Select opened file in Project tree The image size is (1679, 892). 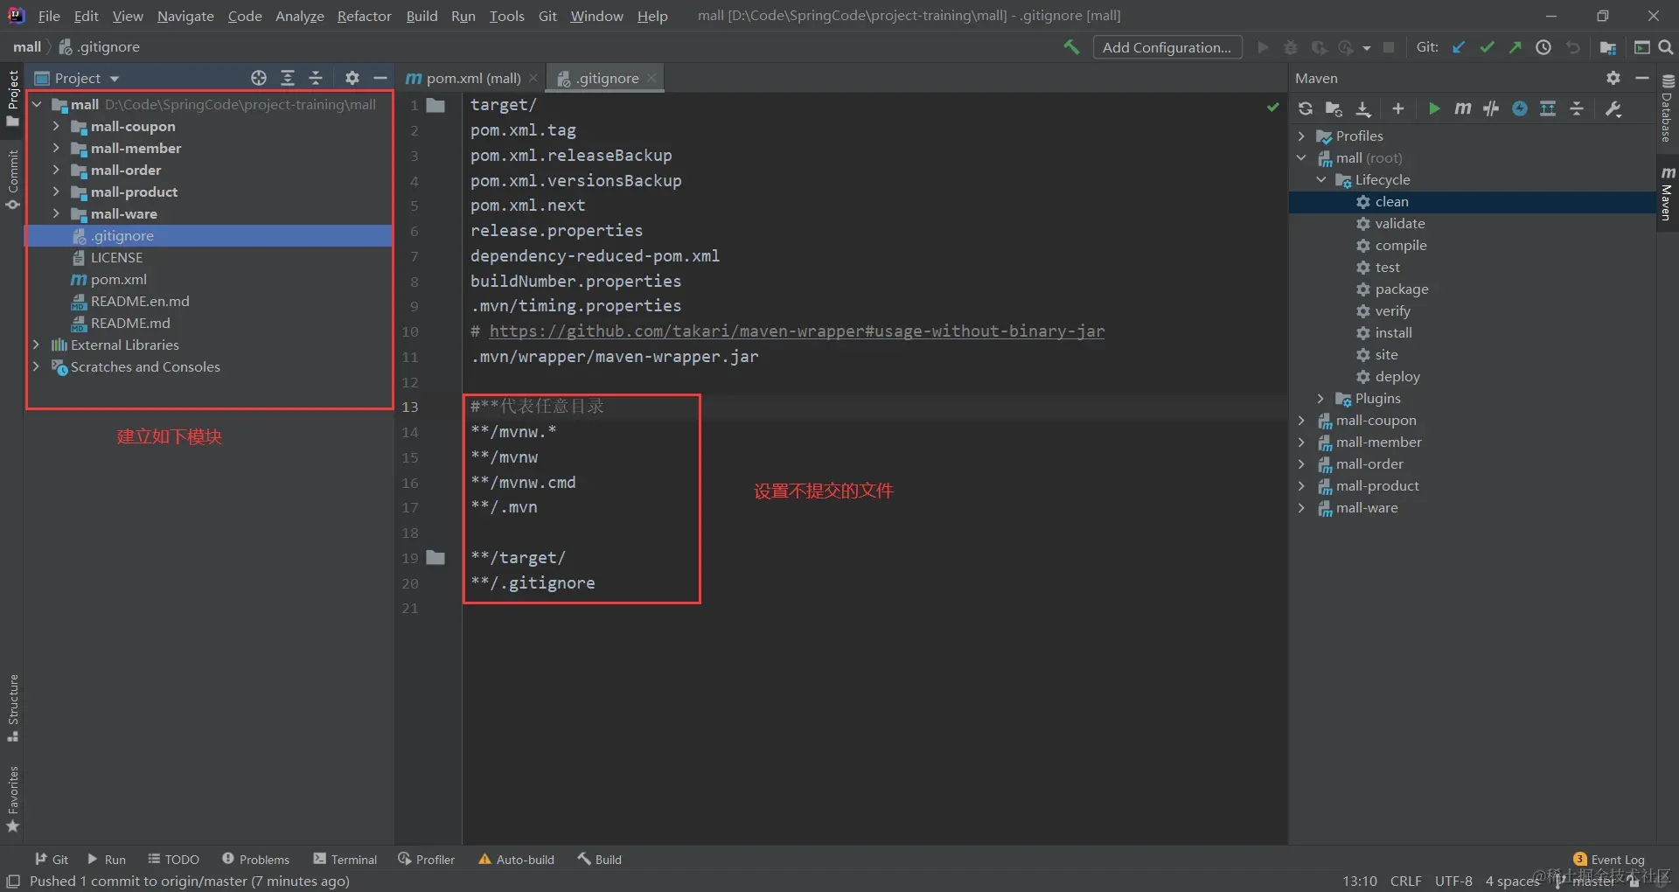pyautogui.click(x=259, y=78)
